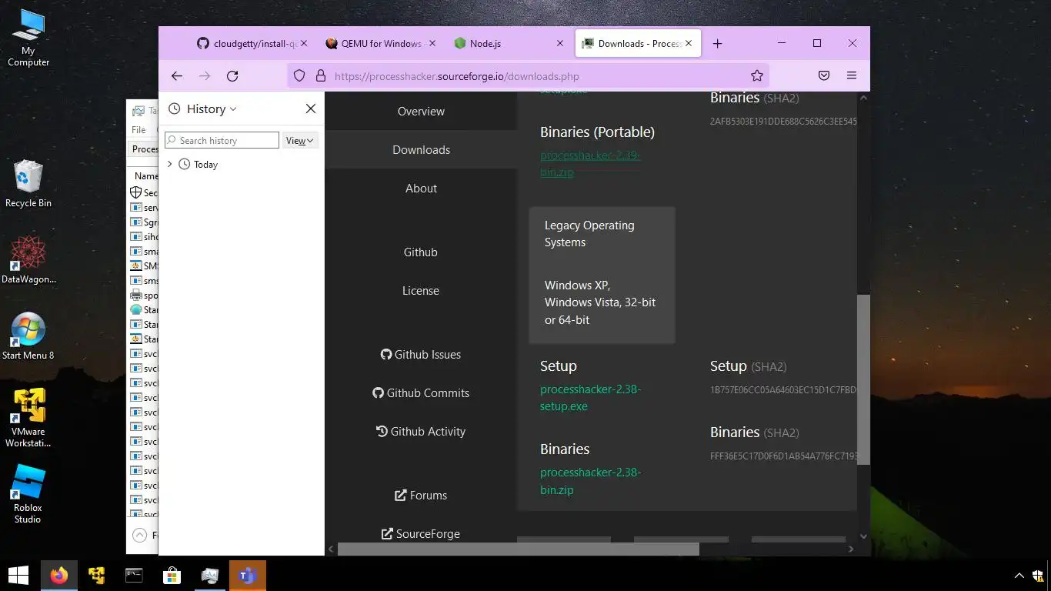Viewport: 1051px width, 591px height.
Task: Open Microsoft Teams from the taskbar
Action: 247,575
